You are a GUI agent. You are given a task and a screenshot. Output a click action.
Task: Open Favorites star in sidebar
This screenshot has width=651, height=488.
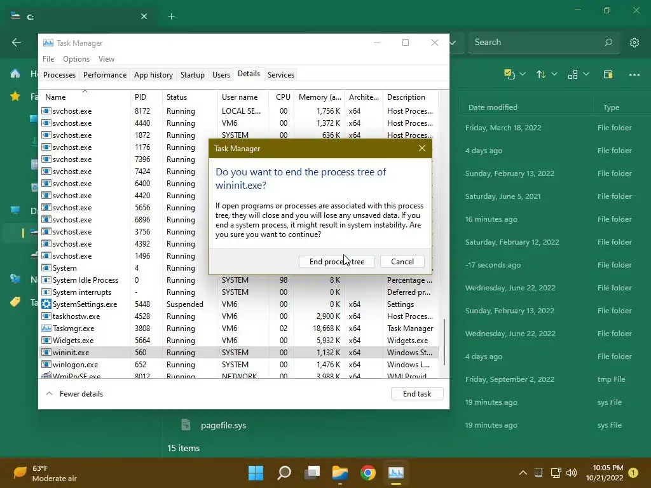pos(15,97)
